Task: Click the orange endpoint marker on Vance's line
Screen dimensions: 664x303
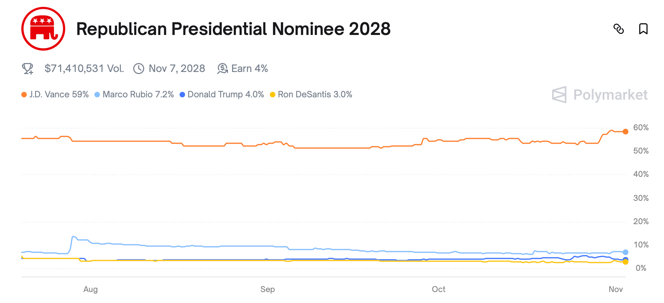Action: pos(626,132)
